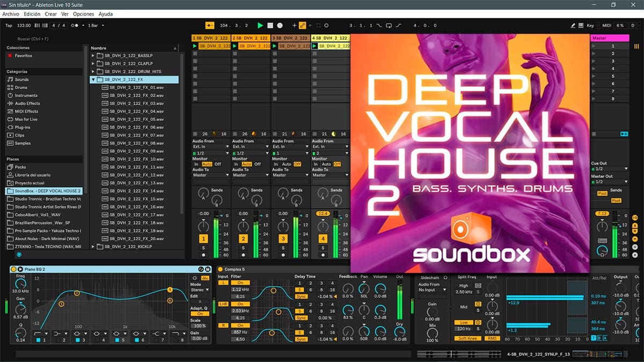Open track 1 Audio From dropdown
This screenshot has height=362, width=644.
click(211, 146)
